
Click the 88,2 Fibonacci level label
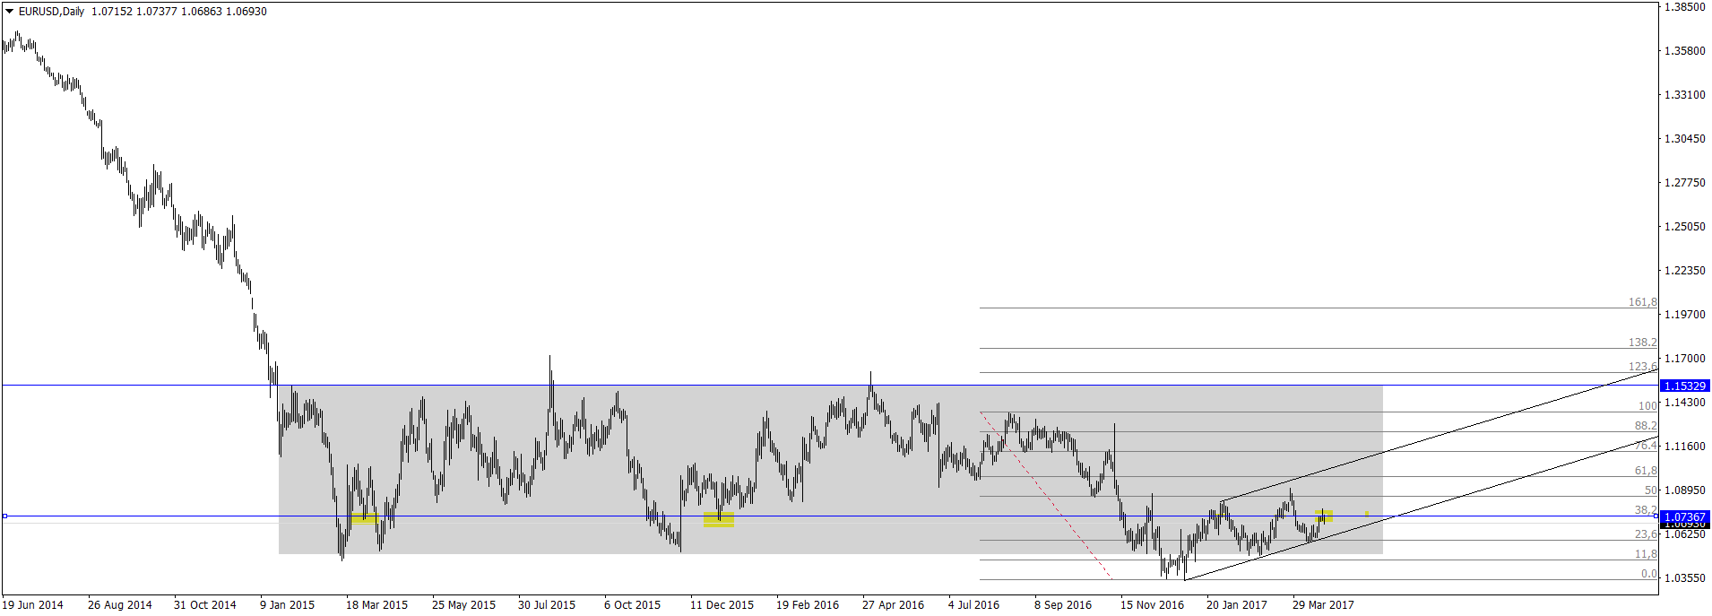pos(1646,426)
